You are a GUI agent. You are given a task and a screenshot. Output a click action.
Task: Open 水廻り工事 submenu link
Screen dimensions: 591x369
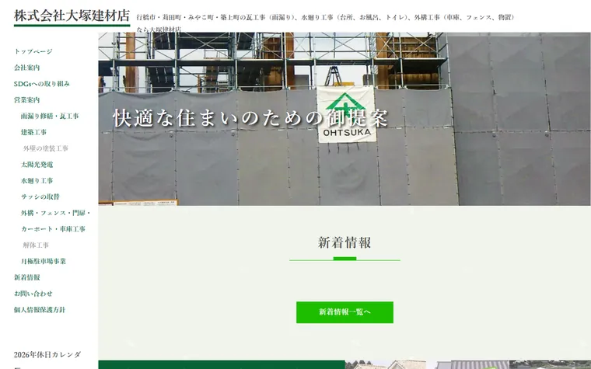37,181
